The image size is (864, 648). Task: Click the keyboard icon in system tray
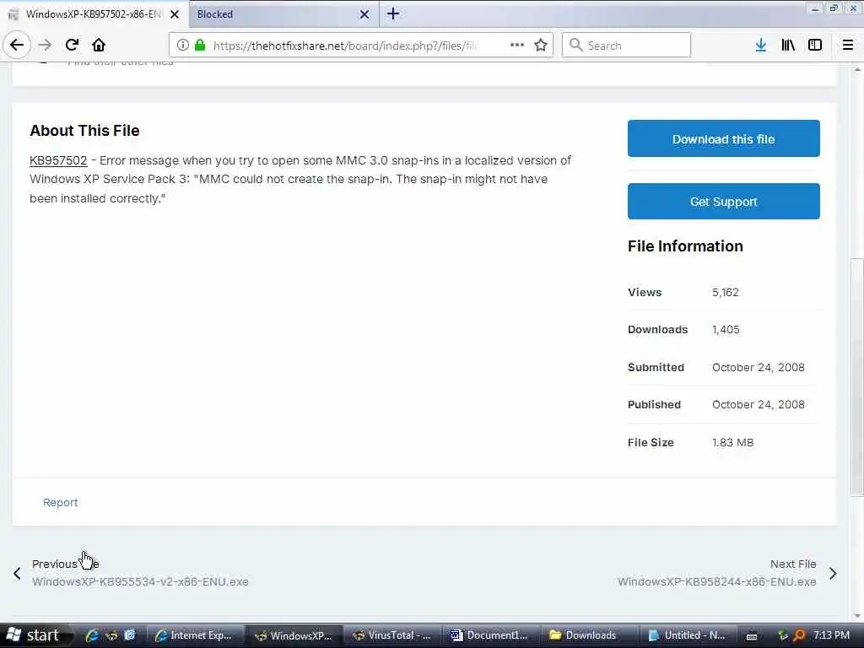(x=752, y=636)
